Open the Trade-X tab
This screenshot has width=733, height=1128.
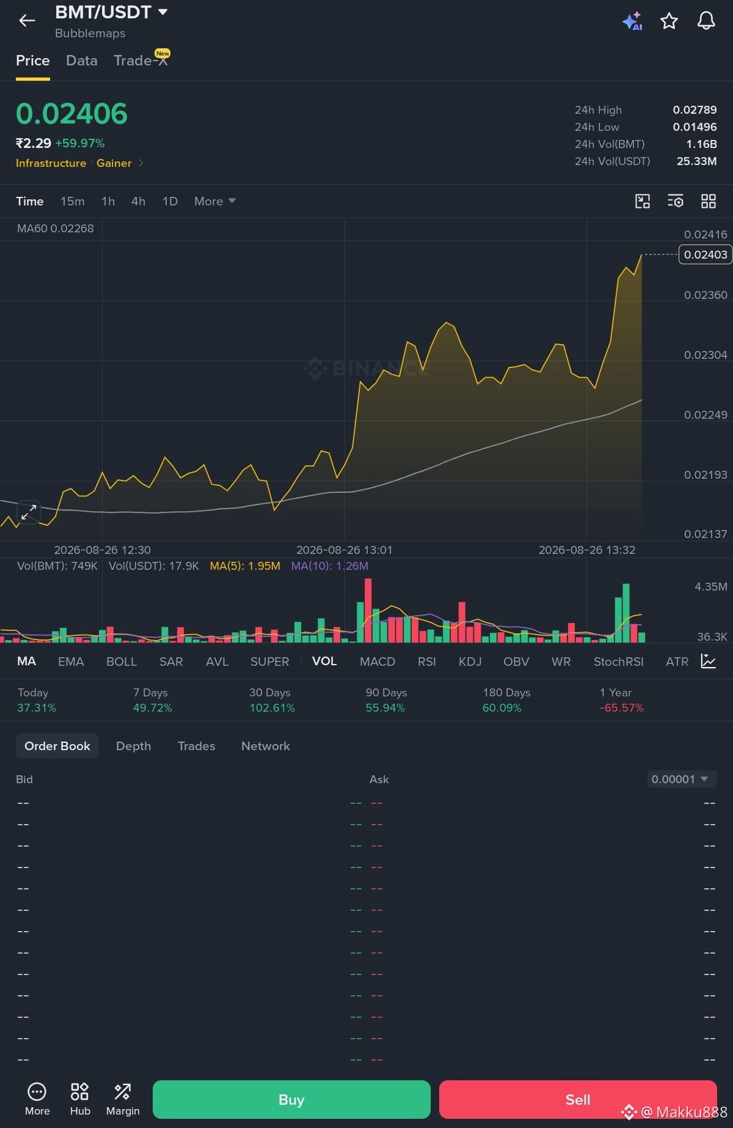(141, 60)
